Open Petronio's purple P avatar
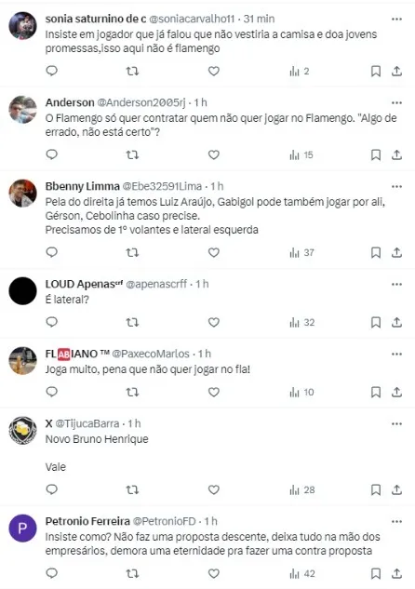 click(23, 529)
